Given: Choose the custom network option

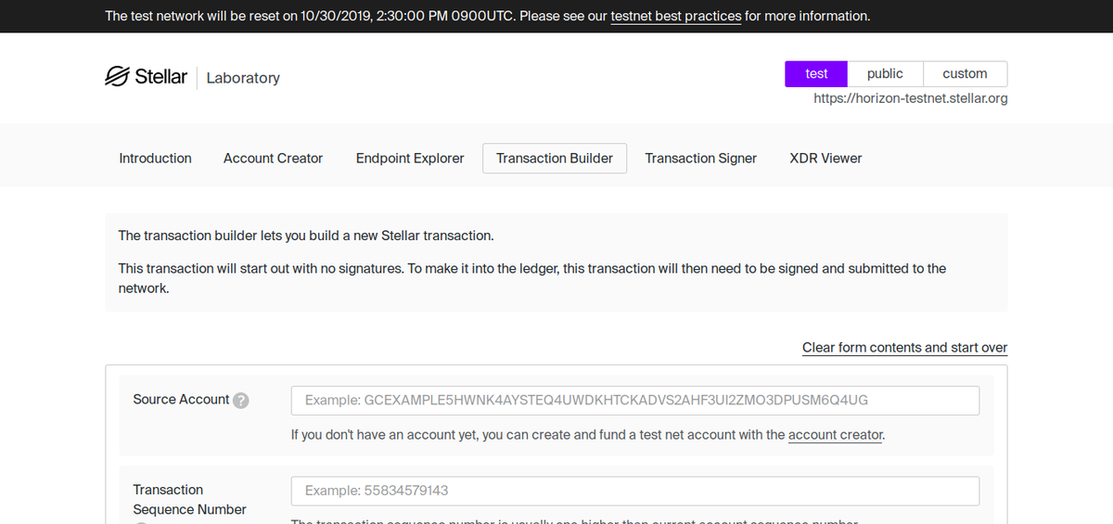Looking at the screenshot, I should point(965,74).
